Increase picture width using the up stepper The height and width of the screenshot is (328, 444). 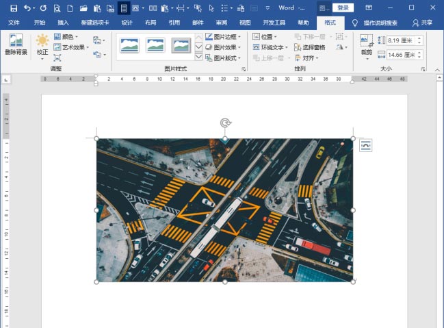[419, 51]
